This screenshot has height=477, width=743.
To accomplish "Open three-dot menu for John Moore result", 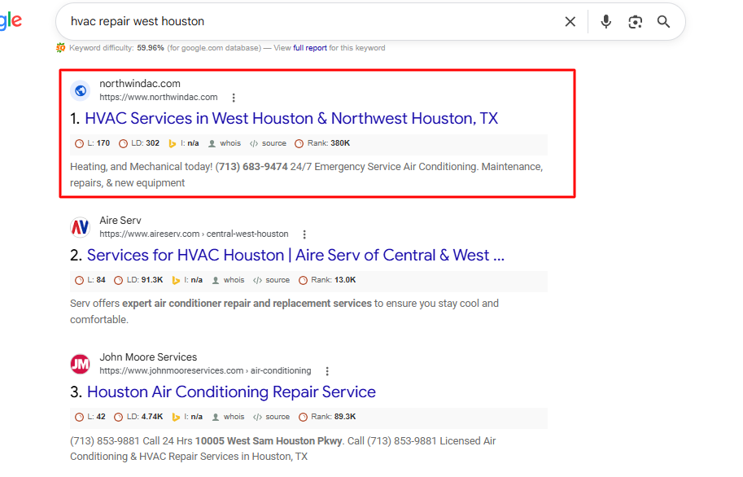I will tap(327, 371).
